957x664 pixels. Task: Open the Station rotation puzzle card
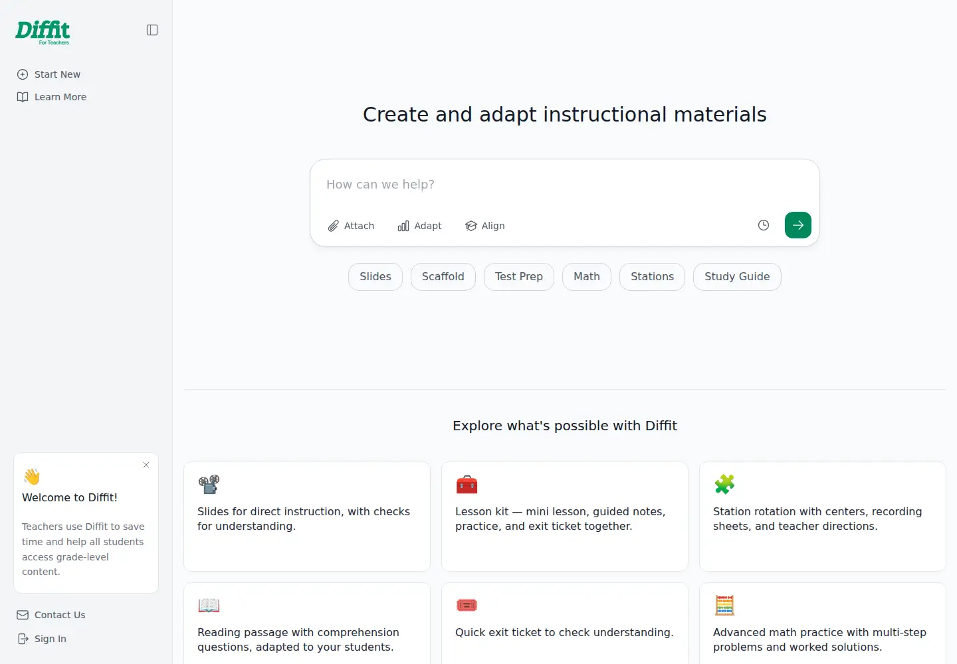(x=823, y=517)
